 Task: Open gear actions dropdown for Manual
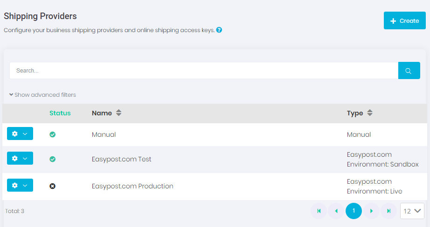20,134
